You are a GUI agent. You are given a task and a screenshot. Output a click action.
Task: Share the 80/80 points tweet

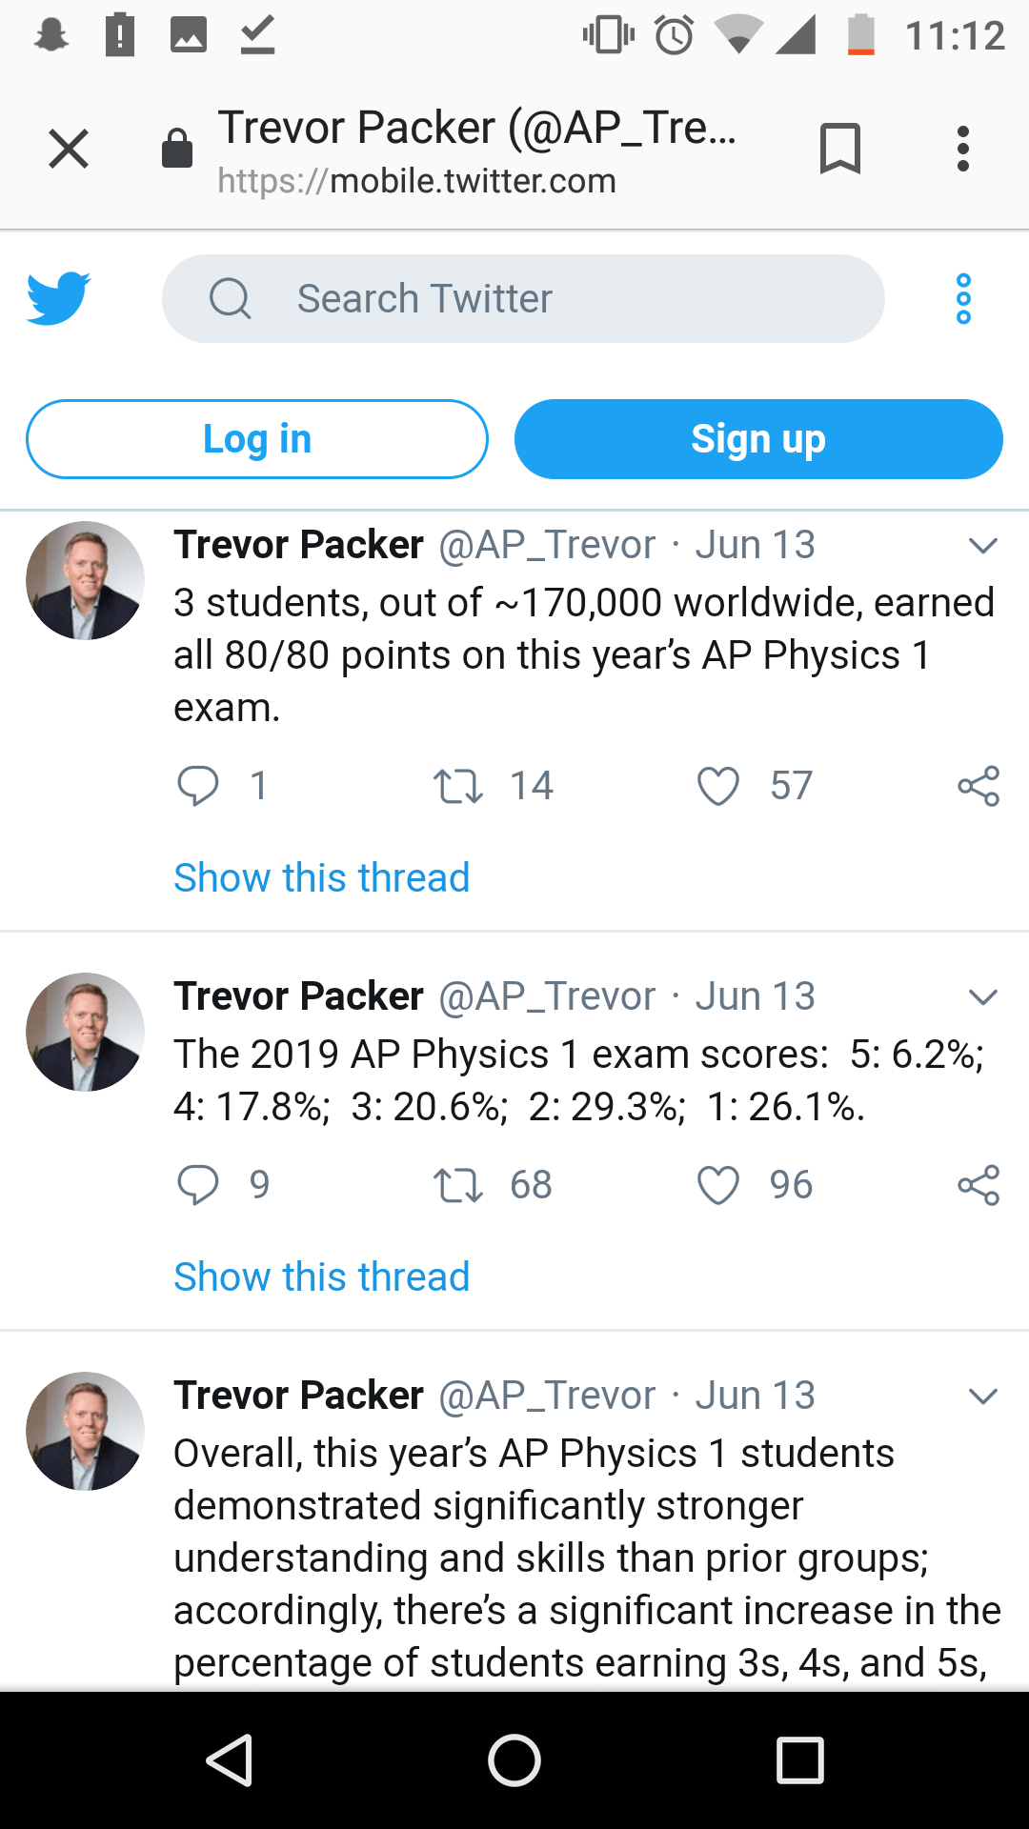[979, 786]
